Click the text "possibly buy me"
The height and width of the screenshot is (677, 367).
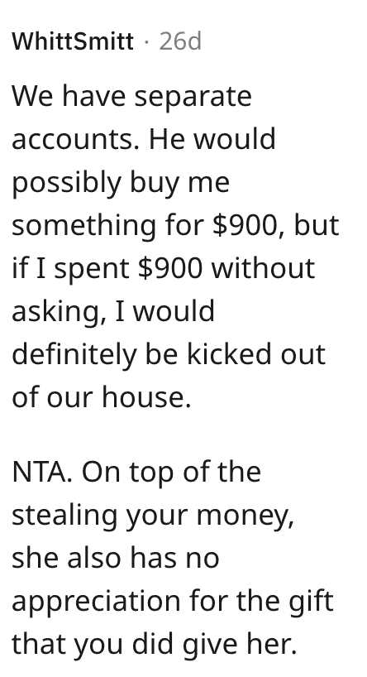pyautogui.click(x=121, y=183)
